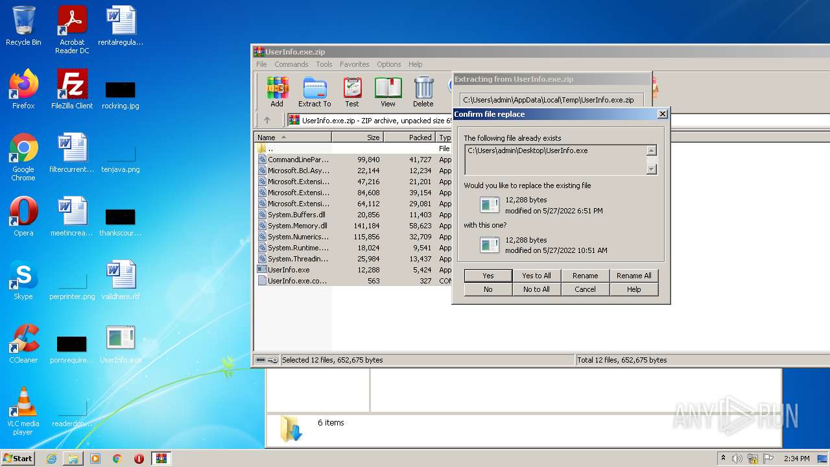
Task: Sort the list by the Packed column header
Action: click(409, 138)
